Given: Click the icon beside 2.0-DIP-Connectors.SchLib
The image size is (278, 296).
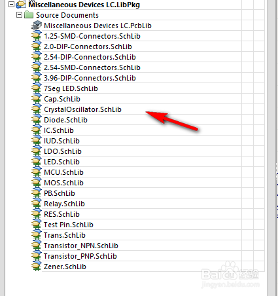Looking at the screenshot, I should point(37,46).
